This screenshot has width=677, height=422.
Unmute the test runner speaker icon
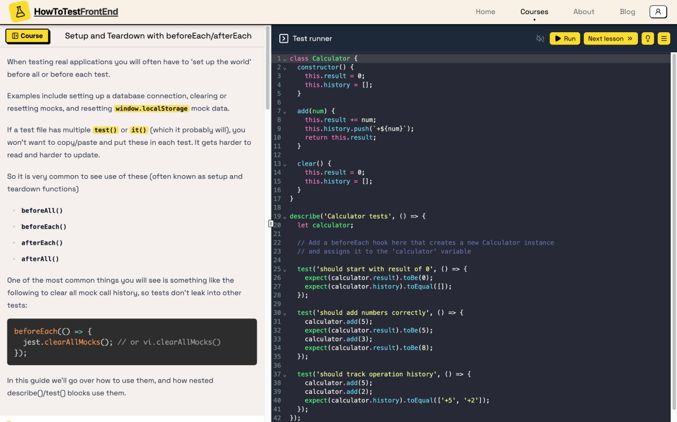coord(540,38)
